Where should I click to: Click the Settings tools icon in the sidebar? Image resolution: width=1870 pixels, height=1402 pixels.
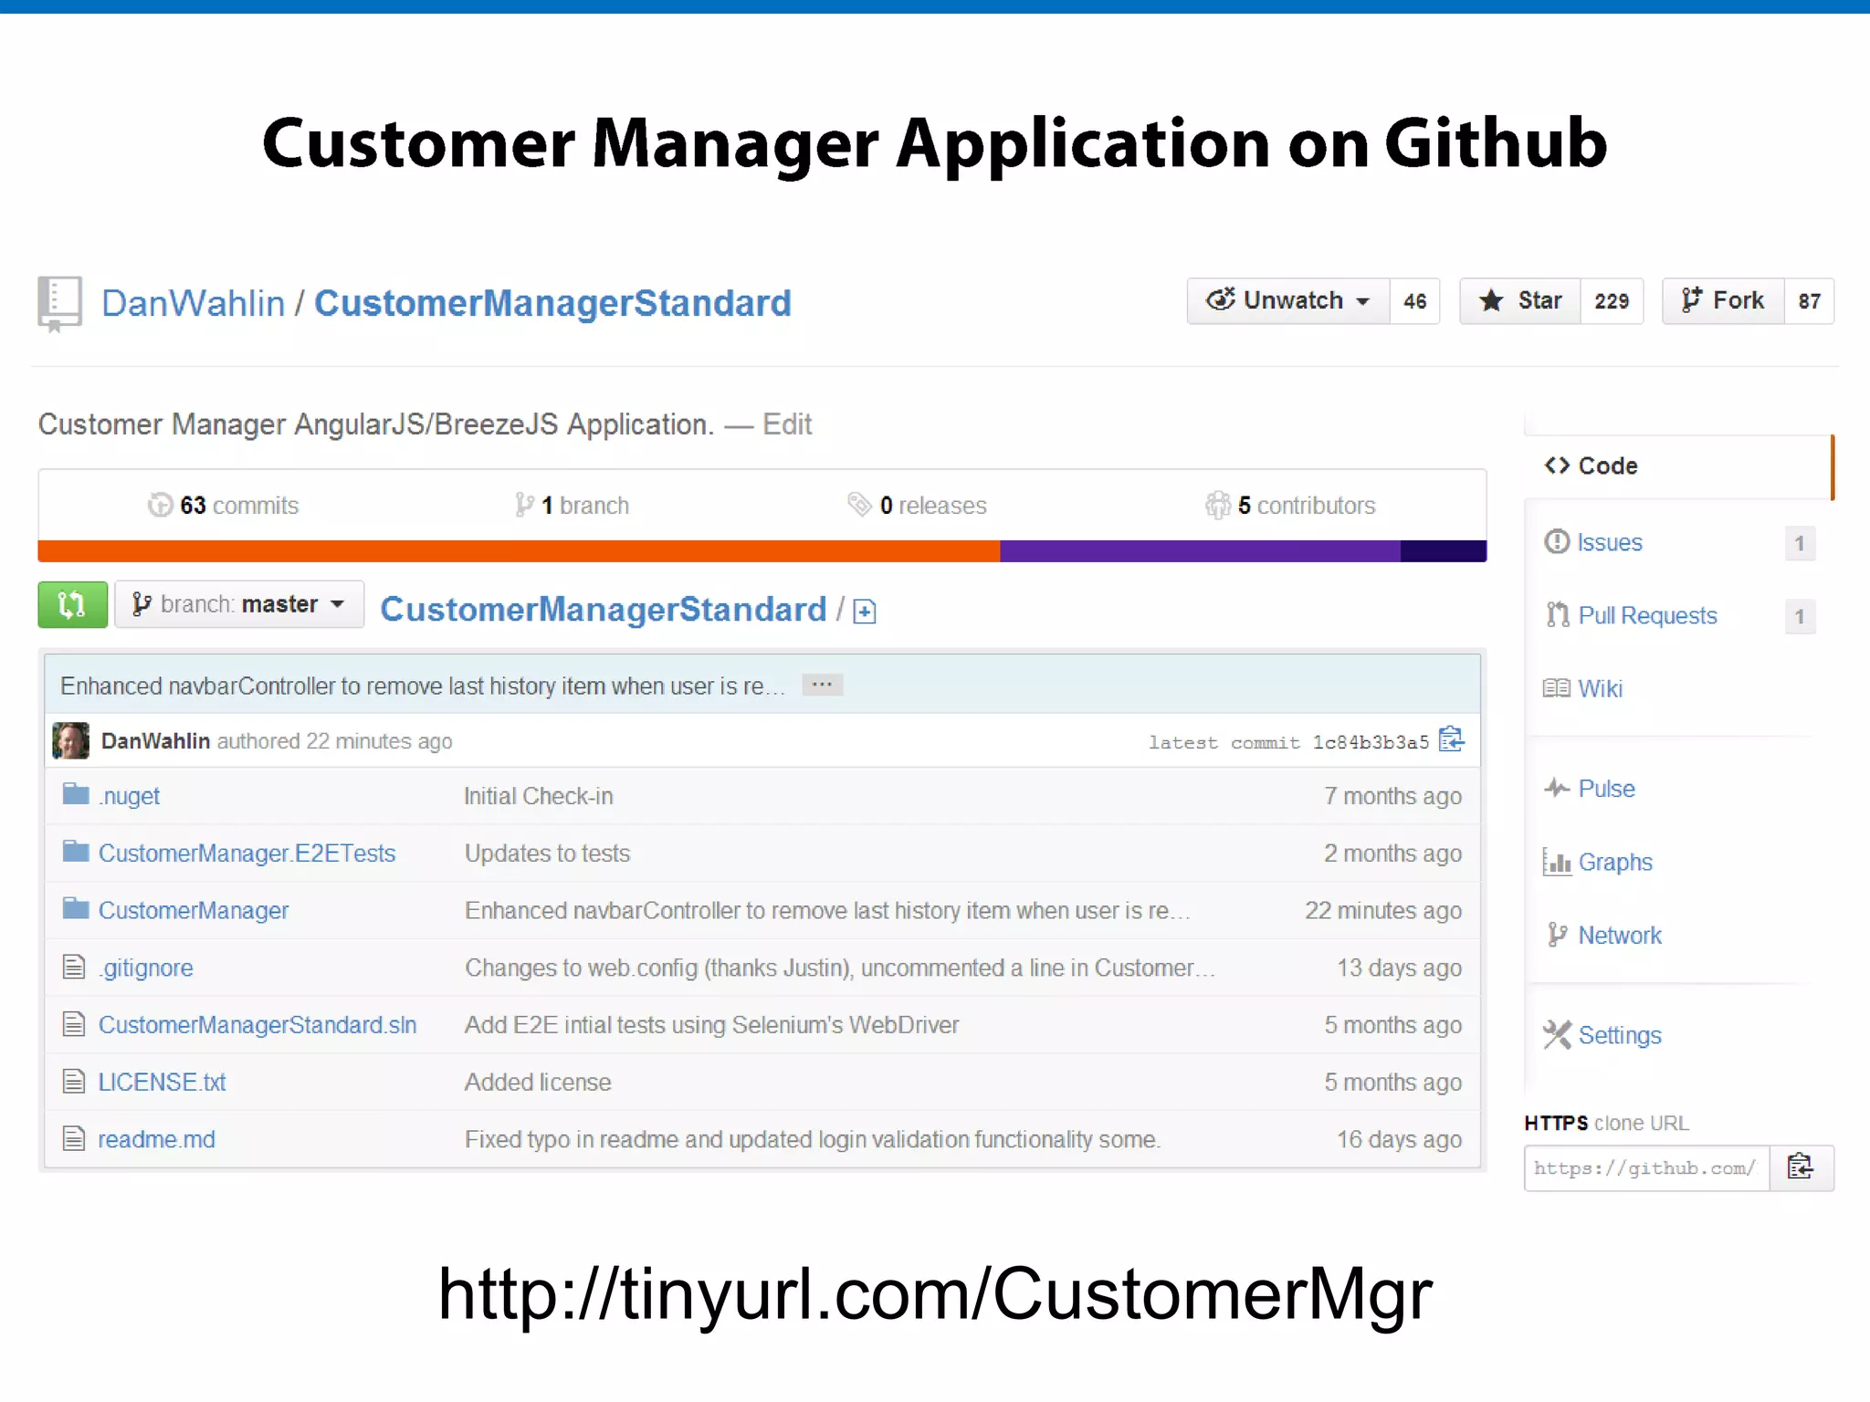[x=1557, y=1034]
